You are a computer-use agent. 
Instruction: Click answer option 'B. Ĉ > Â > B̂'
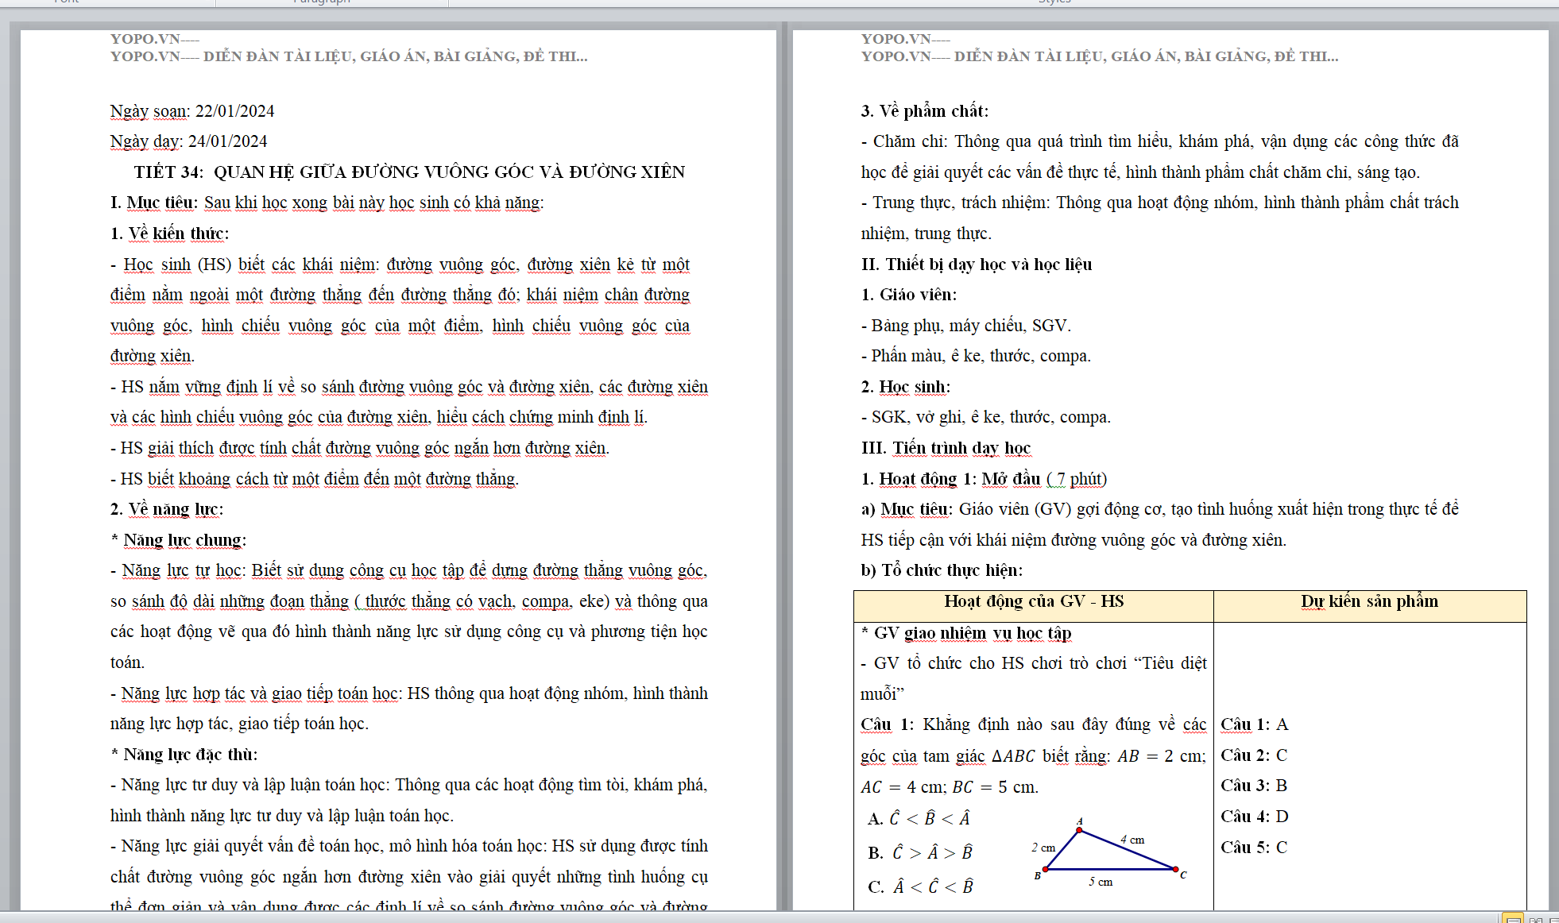coord(920,852)
